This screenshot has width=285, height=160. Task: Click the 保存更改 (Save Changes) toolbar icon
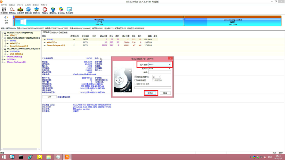4,10
